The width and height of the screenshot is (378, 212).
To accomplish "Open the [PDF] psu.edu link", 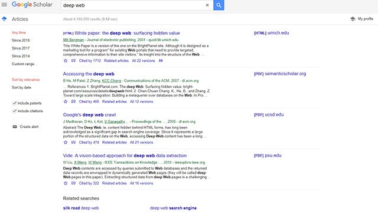I will (268, 155).
